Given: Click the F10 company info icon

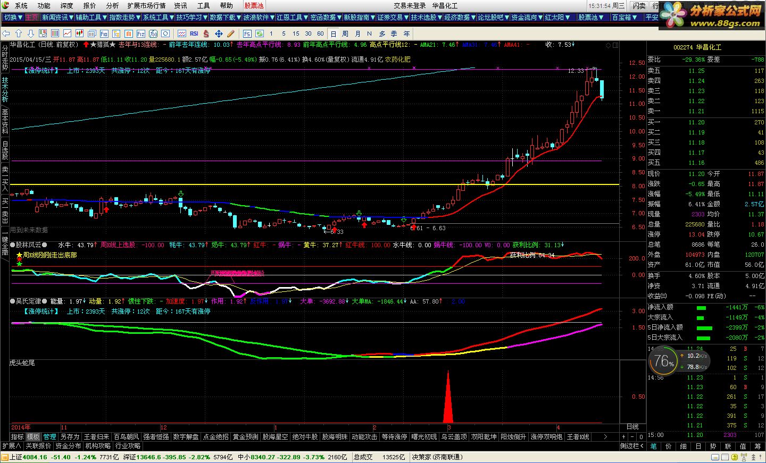Looking at the screenshot, I should (x=104, y=33).
